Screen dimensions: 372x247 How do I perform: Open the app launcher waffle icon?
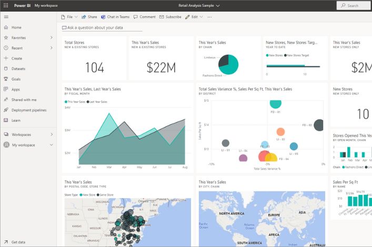pyautogui.click(x=6, y=5)
